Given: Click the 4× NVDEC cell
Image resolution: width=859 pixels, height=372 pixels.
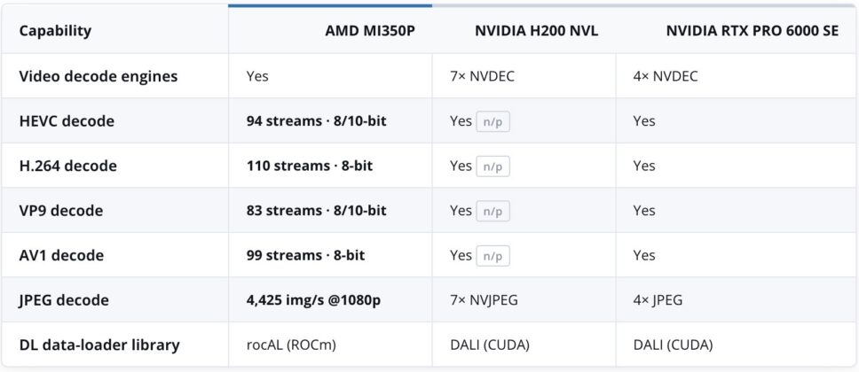Looking at the screenshot, I should tap(666, 76).
